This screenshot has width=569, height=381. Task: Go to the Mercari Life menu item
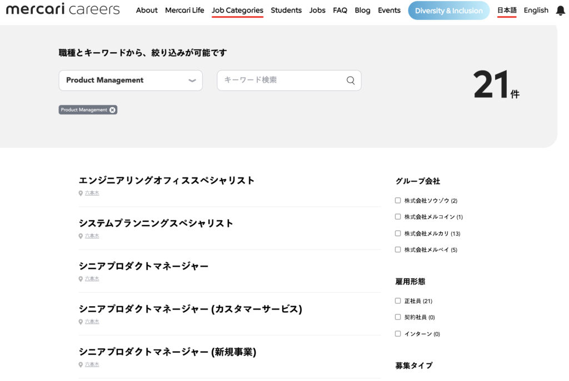(x=184, y=11)
